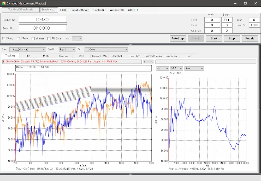Open the Input Setting(I) menu
Viewport: 261px width, 181px height.
pos(80,10)
